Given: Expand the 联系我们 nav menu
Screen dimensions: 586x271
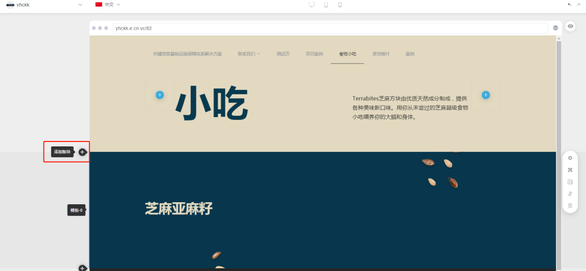Looking at the screenshot, I should coord(249,54).
